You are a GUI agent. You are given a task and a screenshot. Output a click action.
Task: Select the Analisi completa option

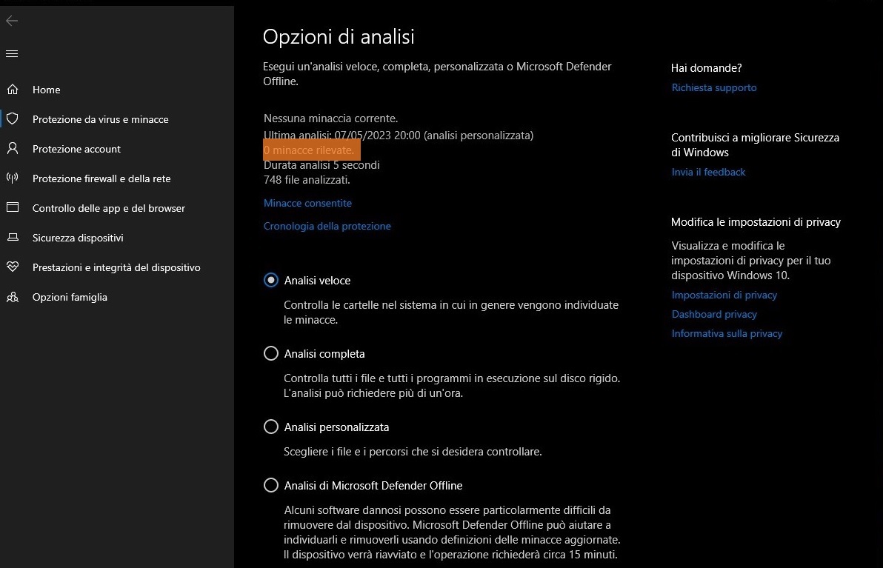click(271, 354)
